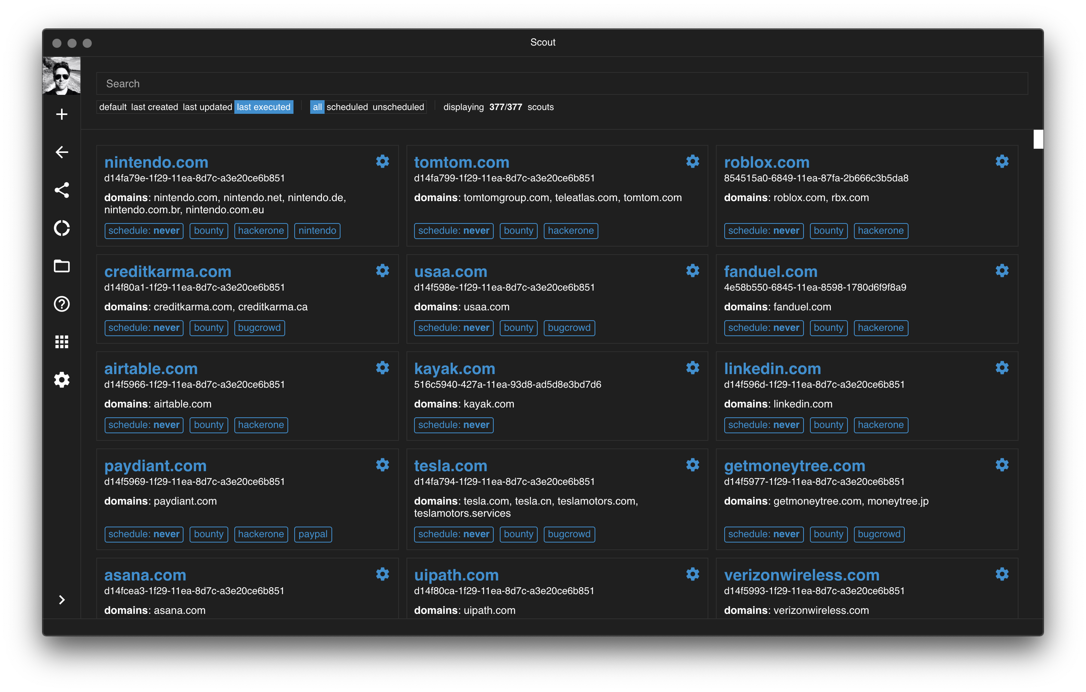Open settings gear for fanduel.com card
This screenshot has height=692, width=1086.
pyautogui.click(x=1002, y=270)
